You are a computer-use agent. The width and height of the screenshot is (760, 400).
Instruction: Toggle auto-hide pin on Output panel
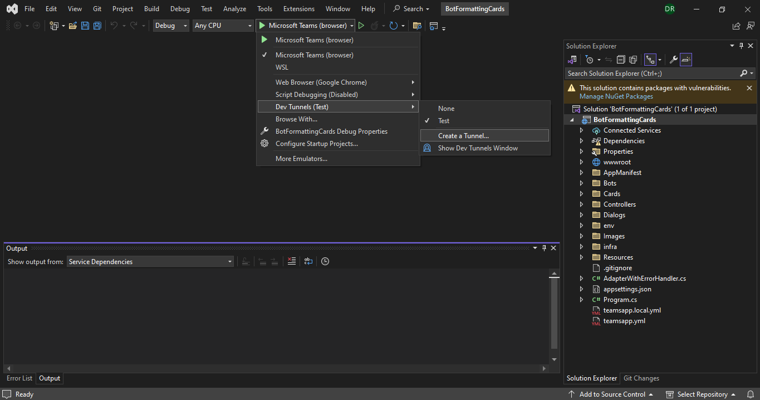[x=544, y=248]
